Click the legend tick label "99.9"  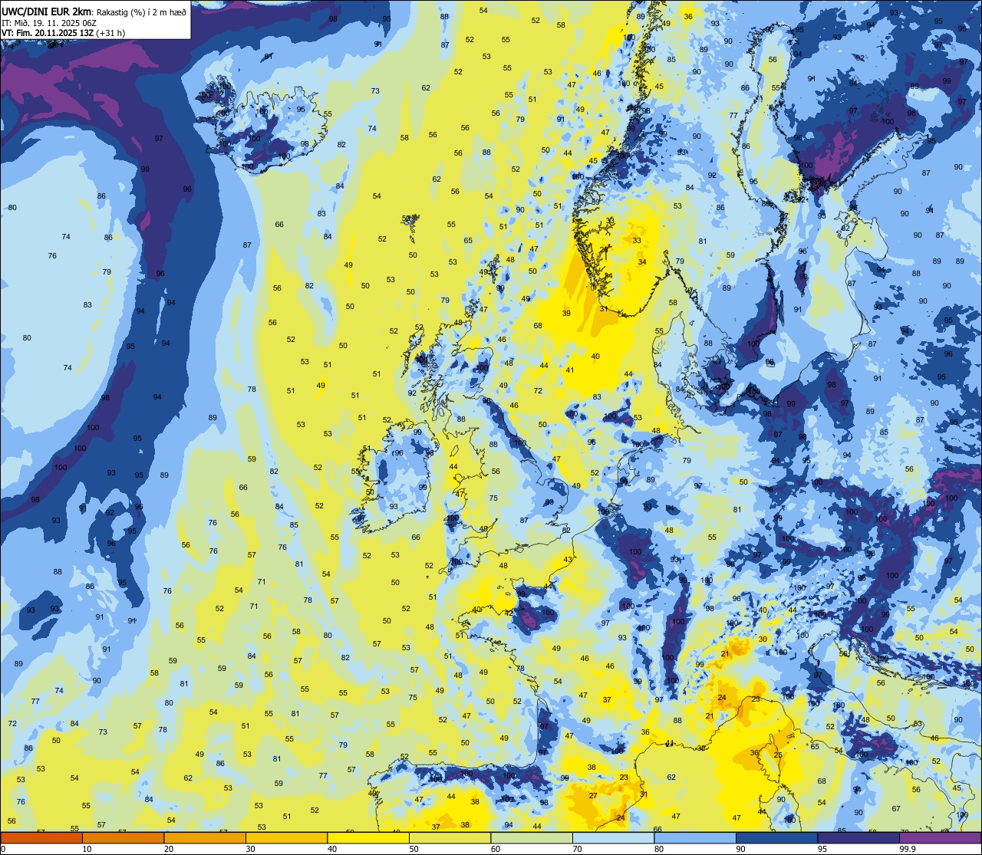(908, 849)
